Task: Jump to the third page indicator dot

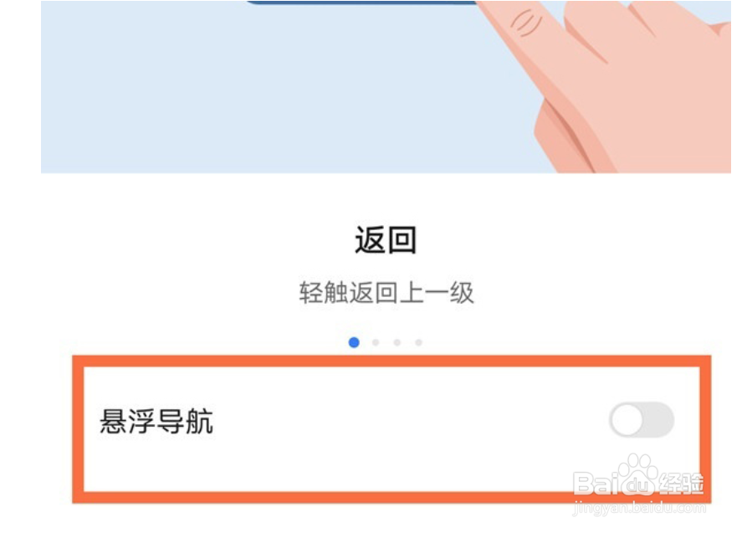Action: pyautogui.click(x=397, y=342)
